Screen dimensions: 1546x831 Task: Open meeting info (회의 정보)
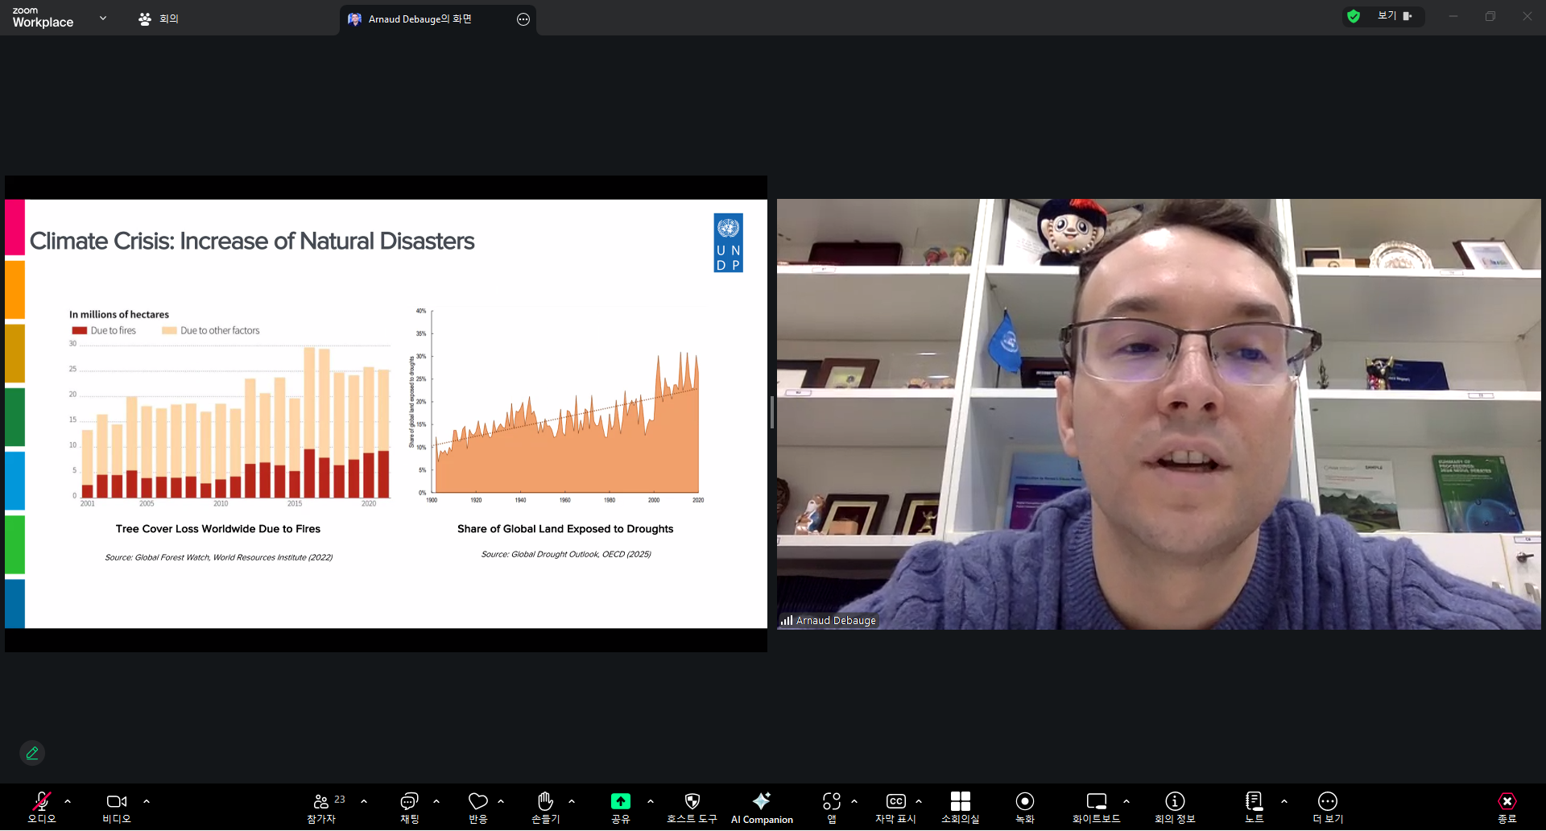click(x=1175, y=807)
